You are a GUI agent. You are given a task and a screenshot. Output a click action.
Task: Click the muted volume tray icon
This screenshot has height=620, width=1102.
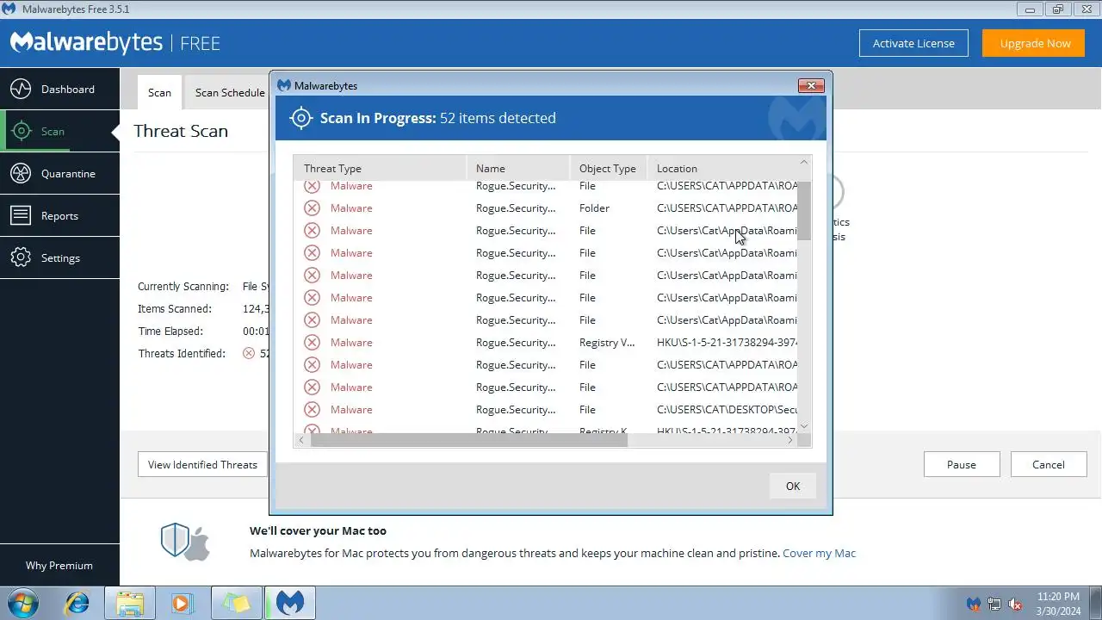[1015, 604]
